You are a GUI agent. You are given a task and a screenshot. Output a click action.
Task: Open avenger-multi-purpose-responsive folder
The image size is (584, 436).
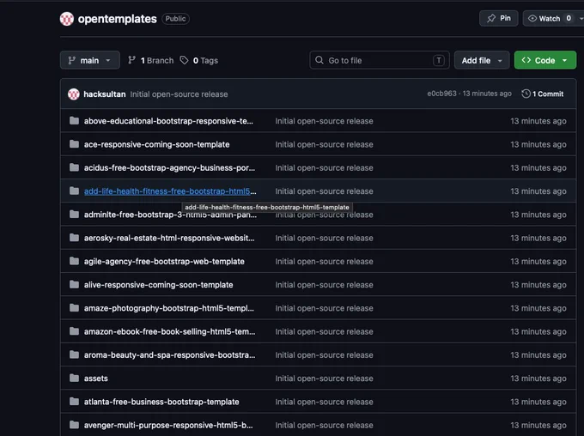(168, 425)
